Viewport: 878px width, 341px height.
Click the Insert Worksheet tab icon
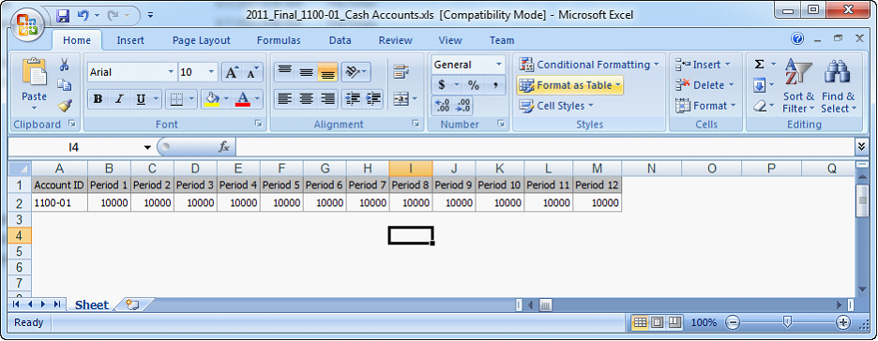coord(132,304)
